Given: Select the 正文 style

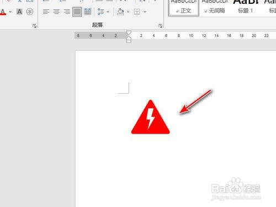Looking at the screenshot, I should click(x=184, y=7).
